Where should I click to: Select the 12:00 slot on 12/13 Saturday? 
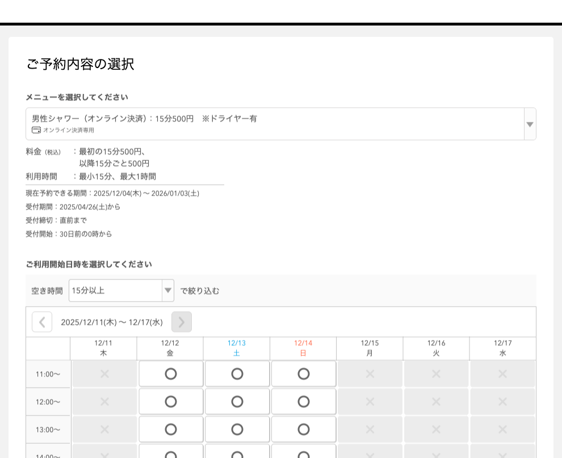point(237,401)
